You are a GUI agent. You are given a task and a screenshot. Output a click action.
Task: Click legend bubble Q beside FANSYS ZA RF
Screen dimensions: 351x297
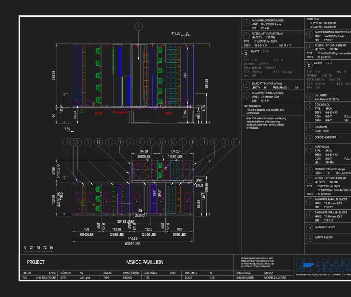click(x=246, y=53)
